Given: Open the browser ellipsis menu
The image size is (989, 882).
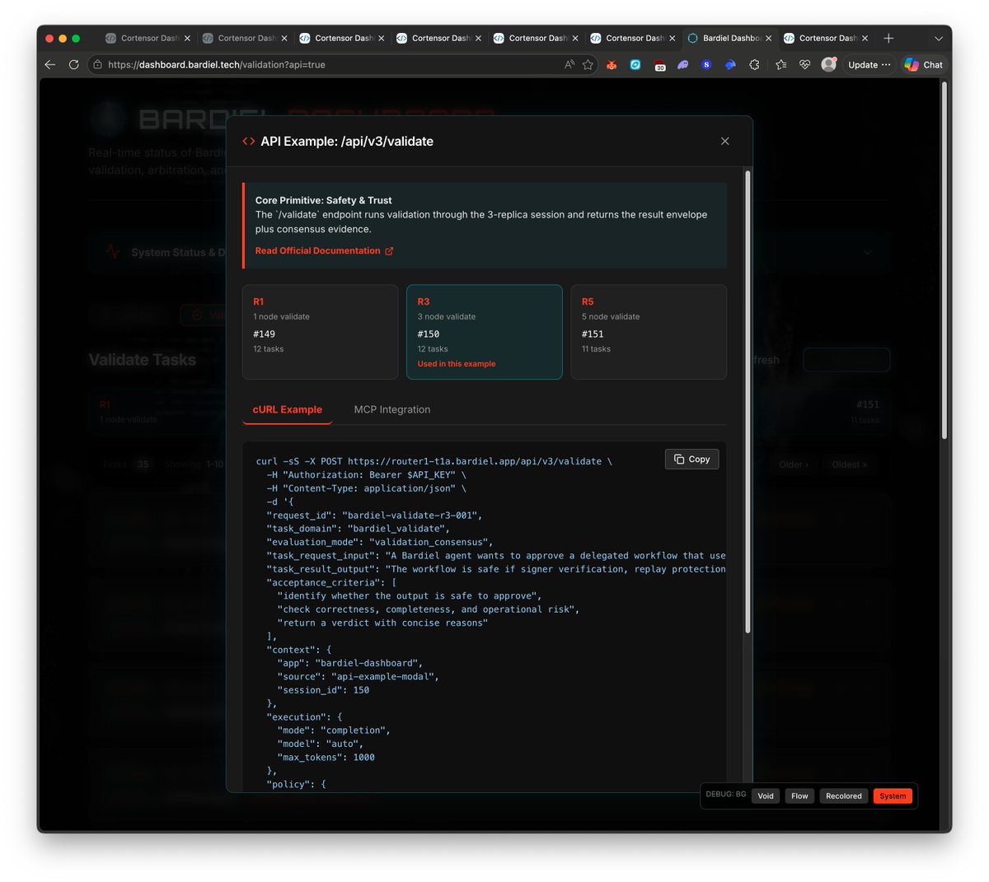Looking at the screenshot, I should point(886,64).
